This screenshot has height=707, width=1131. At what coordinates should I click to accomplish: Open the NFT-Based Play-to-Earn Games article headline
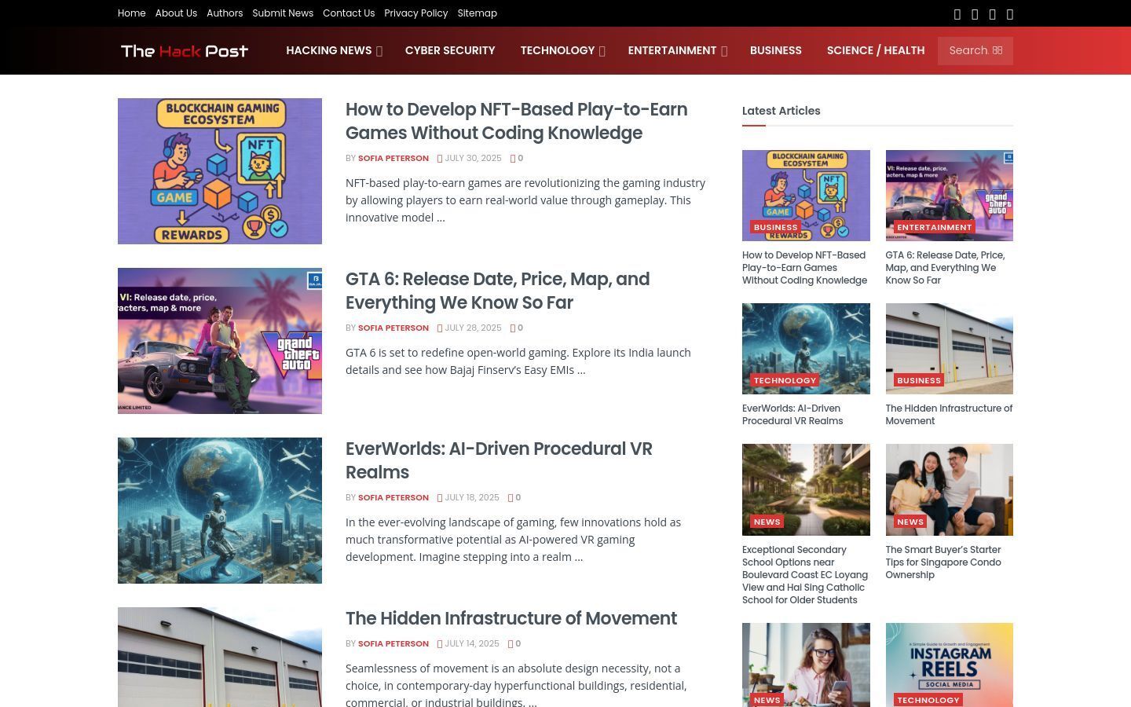tap(517, 121)
